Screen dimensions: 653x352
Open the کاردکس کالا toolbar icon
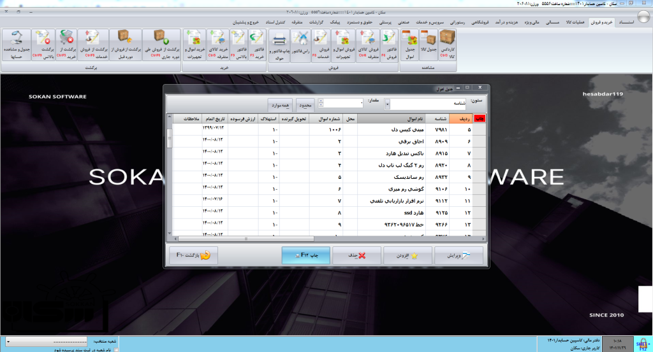point(447,45)
